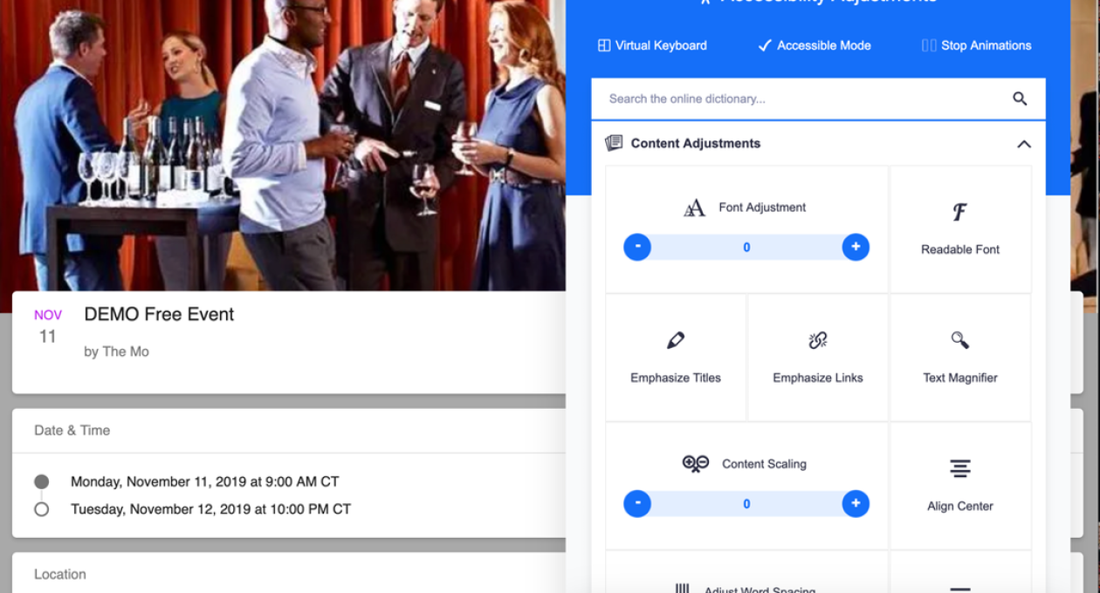
Task: Click the Font Adjustment AA icon
Action: (694, 208)
